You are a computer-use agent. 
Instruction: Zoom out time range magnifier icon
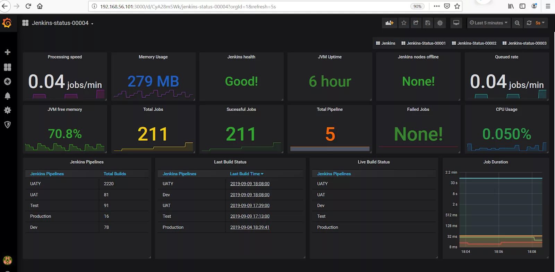coord(517,23)
